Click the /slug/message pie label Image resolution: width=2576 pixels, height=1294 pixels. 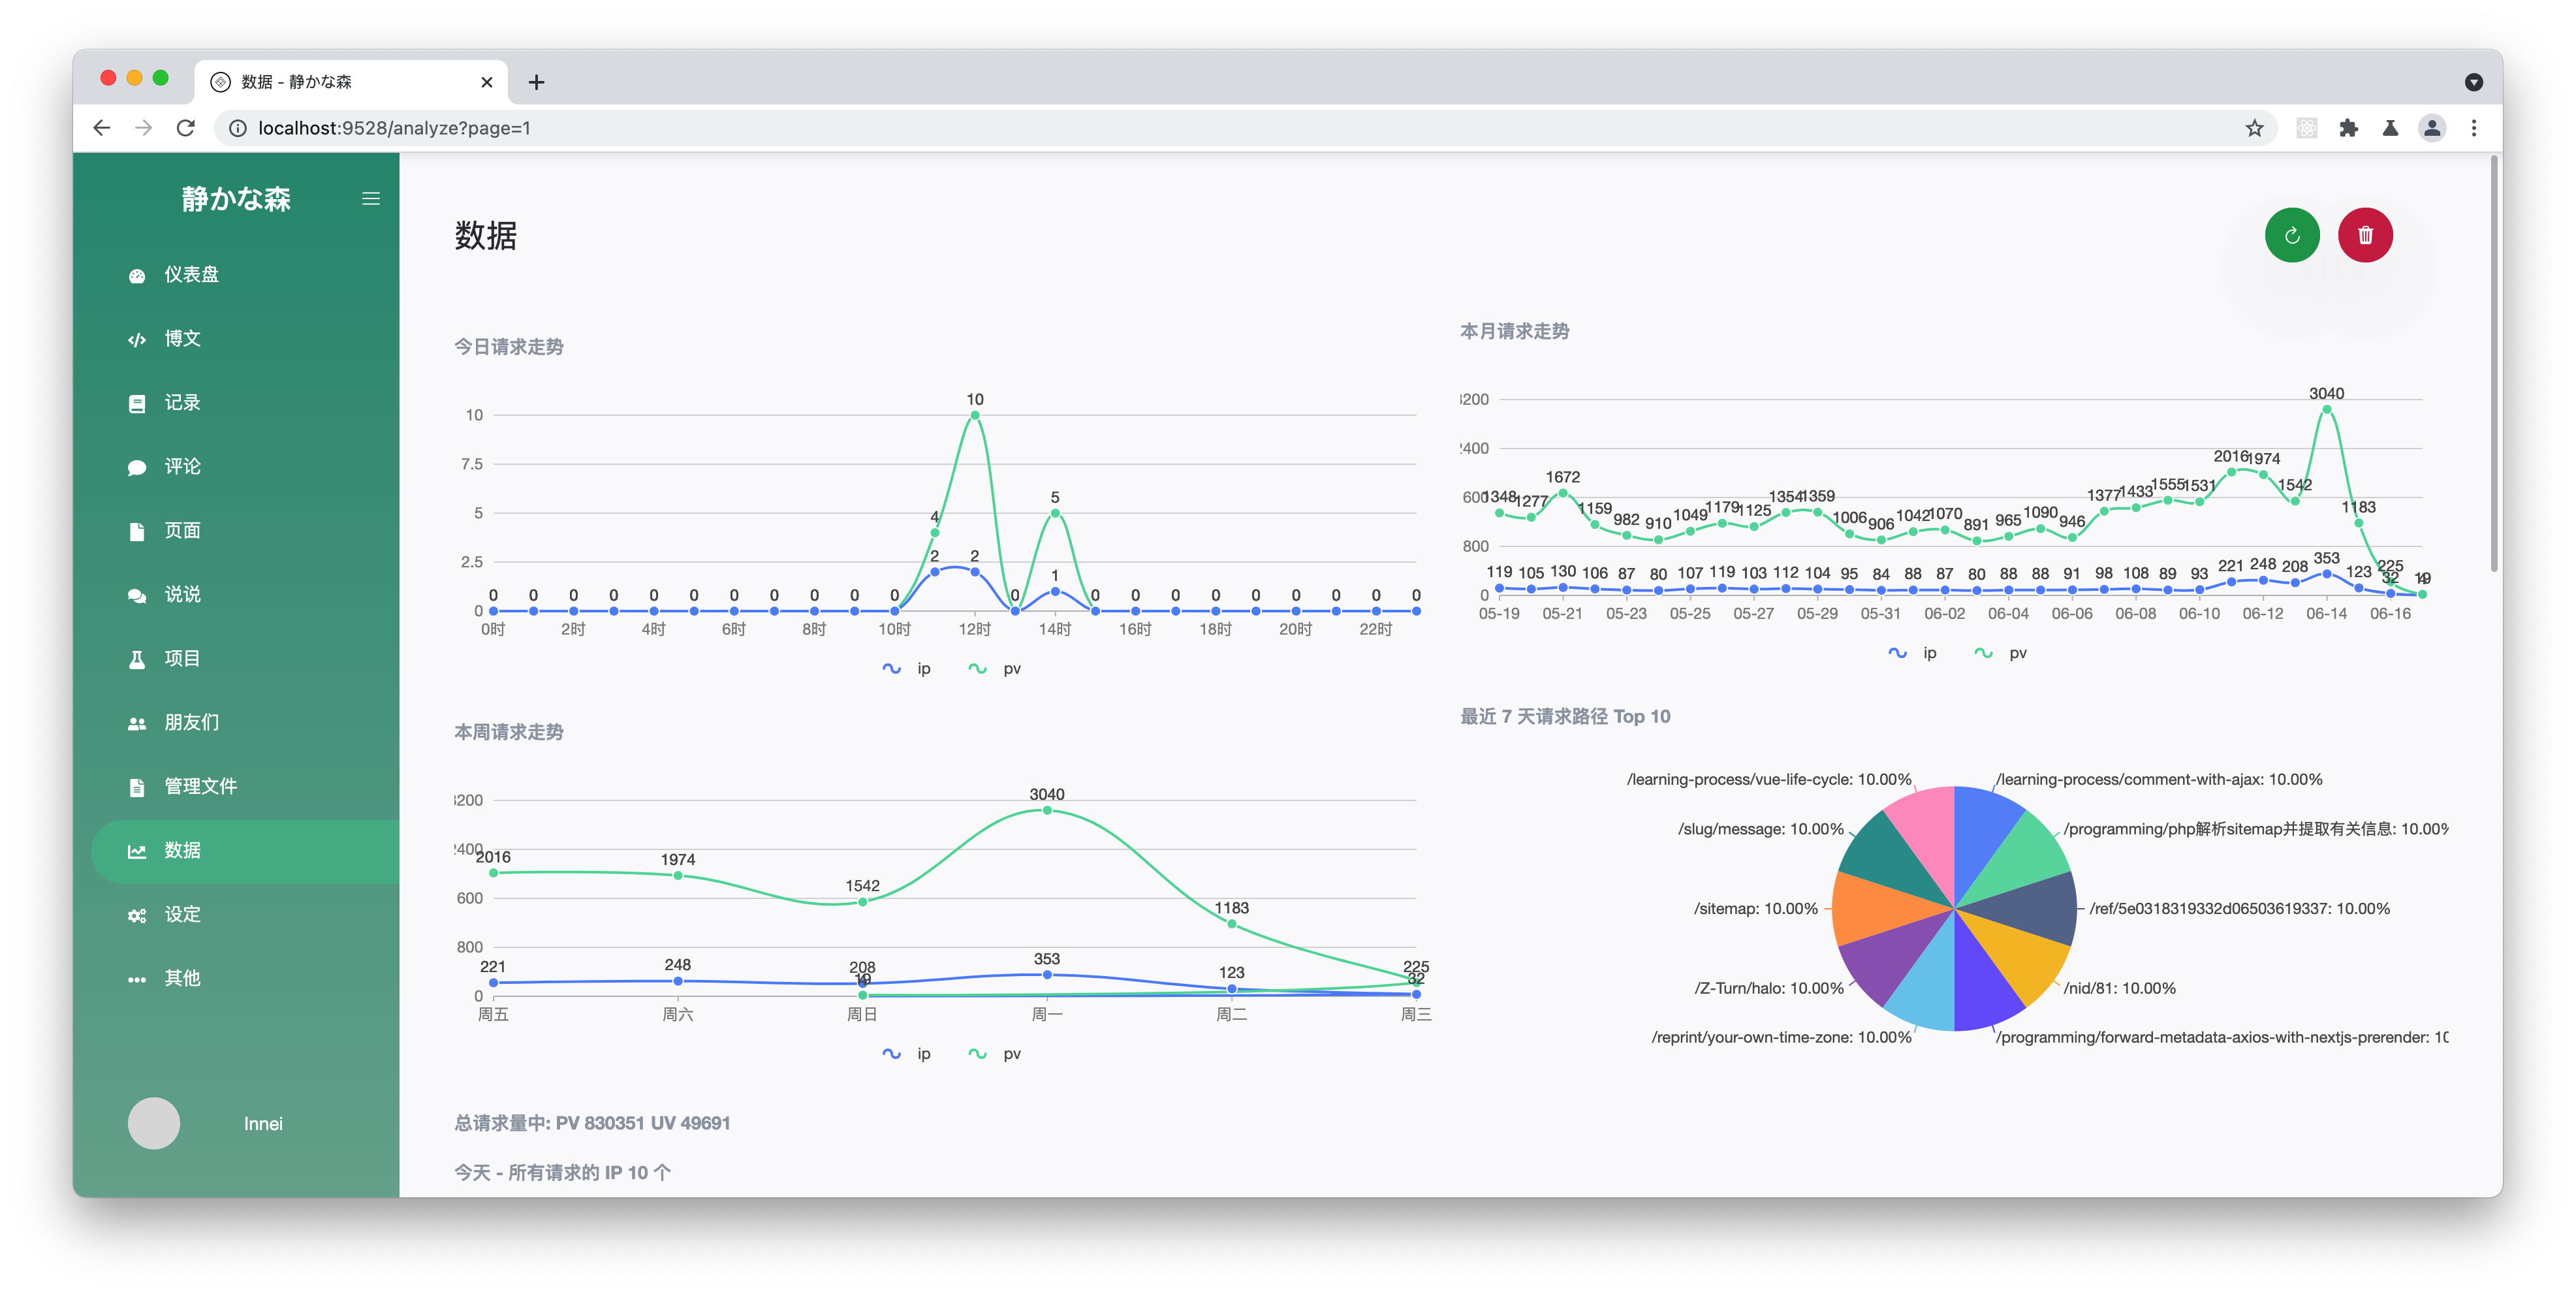point(1760,828)
